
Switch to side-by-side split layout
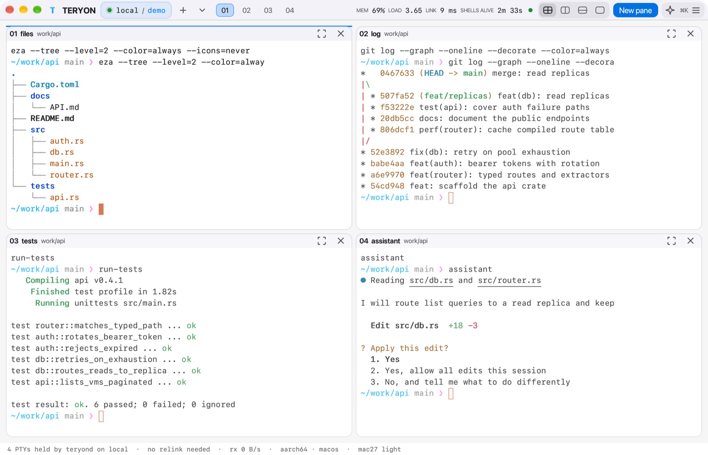[x=565, y=10]
